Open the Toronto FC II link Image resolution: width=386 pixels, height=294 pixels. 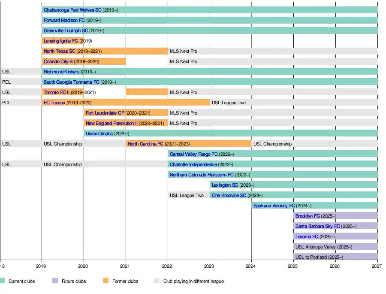click(x=57, y=92)
